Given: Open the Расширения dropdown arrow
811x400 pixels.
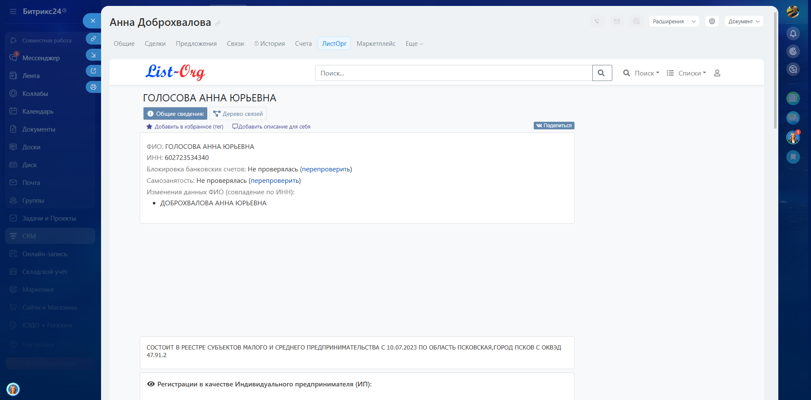Looking at the screenshot, I should tap(694, 21).
